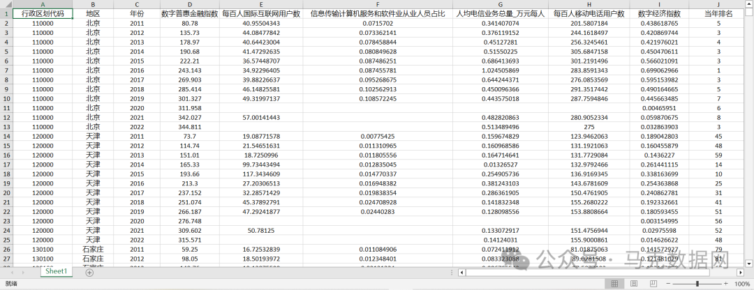This screenshot has width=754, height=290.
Task: Click header cell 数字经济指数
Action: pos(659,14)
